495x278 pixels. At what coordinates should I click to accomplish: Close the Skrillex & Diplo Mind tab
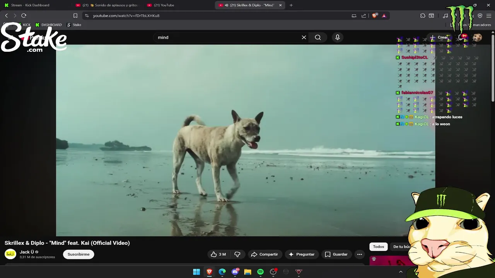click(x=280, y=5)
